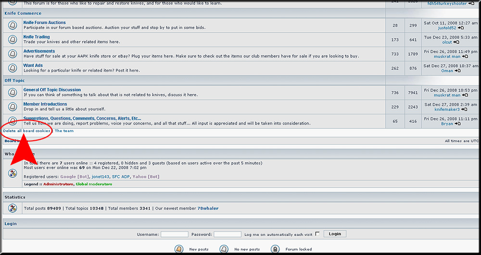The width and height of the screenshot is (481, 255).
Task: Click the forum icon beside Knife Trading
Action: [x=13, y=39]
